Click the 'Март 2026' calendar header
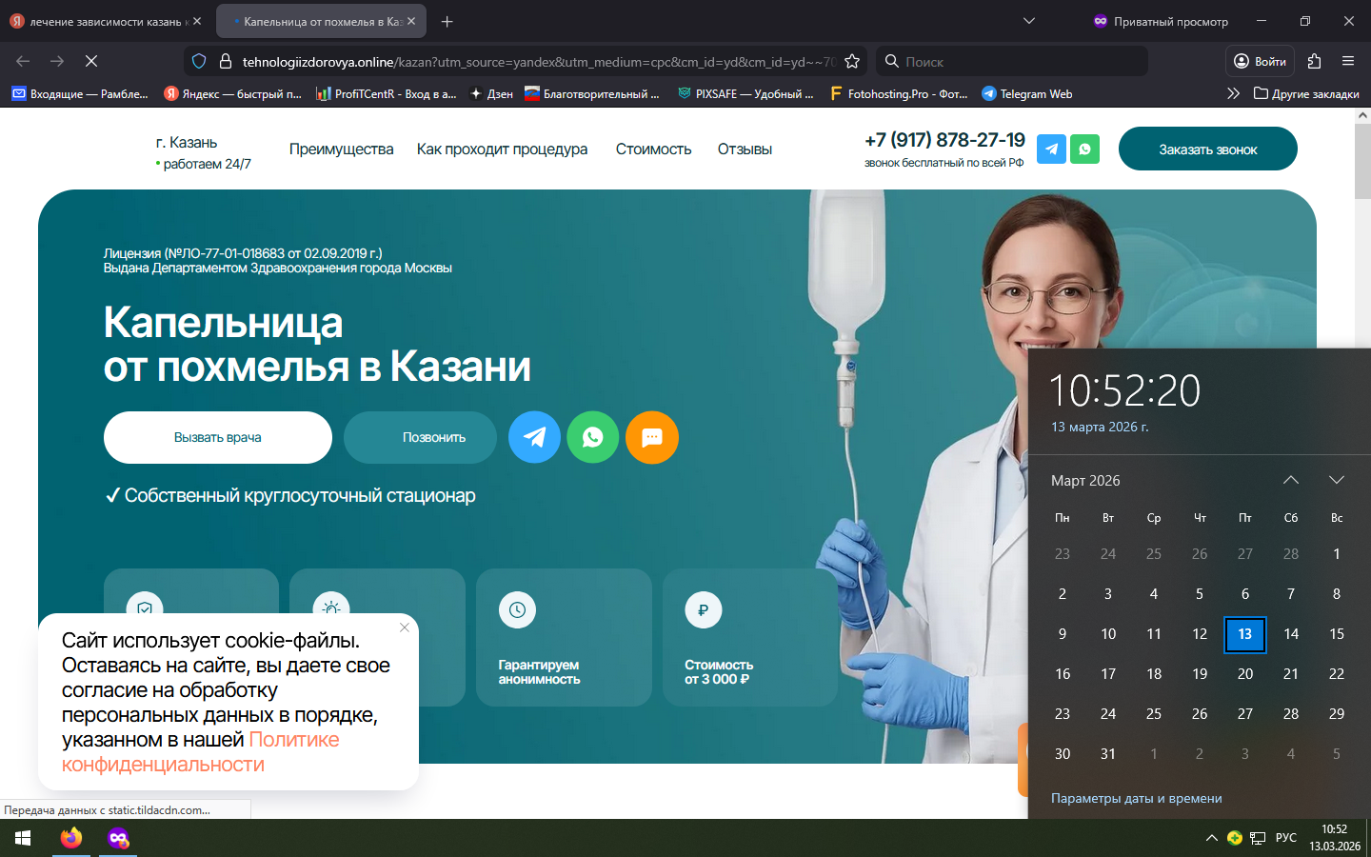The width and height of the screenshot is (1371, 857). [1085, 481]
